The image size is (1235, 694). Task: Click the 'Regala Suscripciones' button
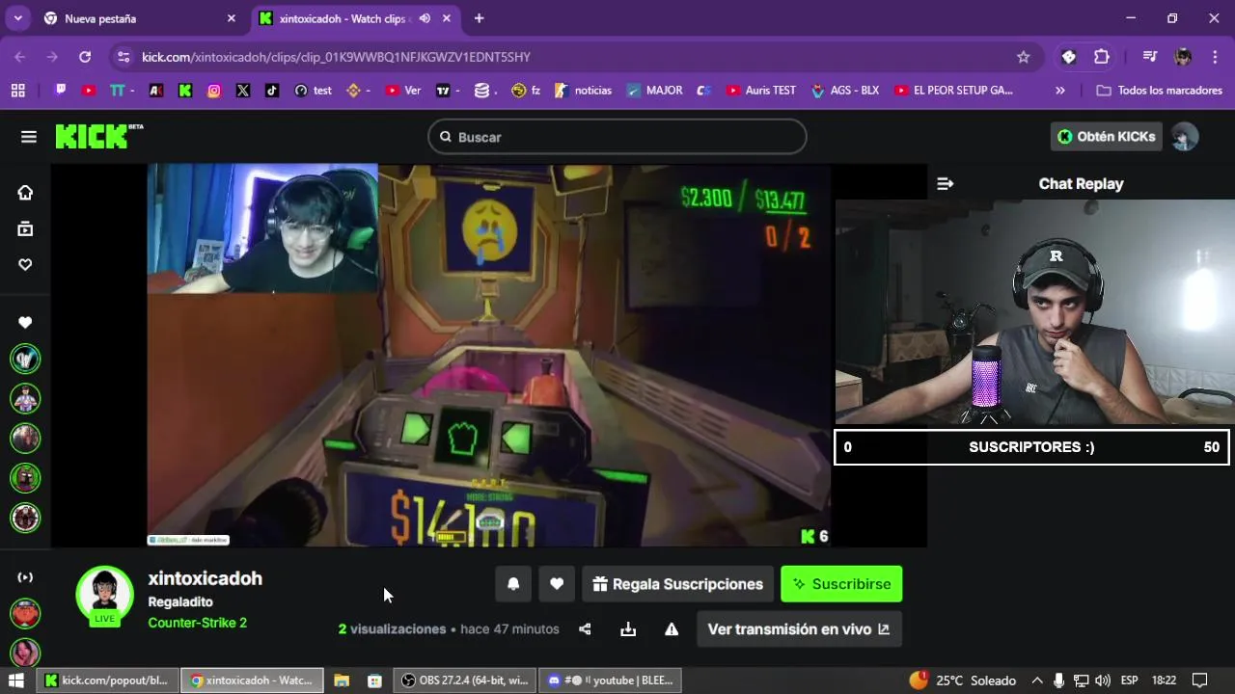pyautogui.click(x=677, y=584)
